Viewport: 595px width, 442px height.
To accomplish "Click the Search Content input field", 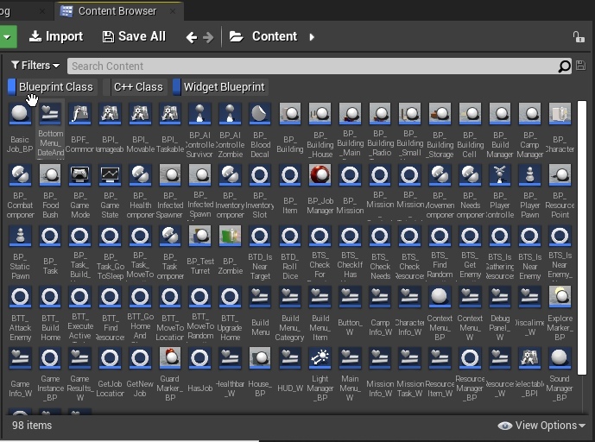I will (x=311, y=66).
